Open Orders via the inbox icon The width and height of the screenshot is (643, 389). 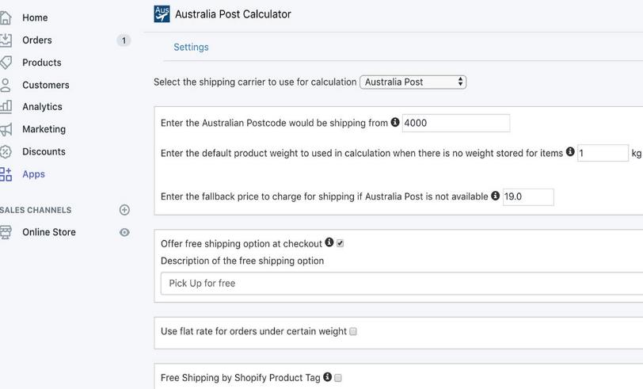pyautogui.click(x=6, y=40)
